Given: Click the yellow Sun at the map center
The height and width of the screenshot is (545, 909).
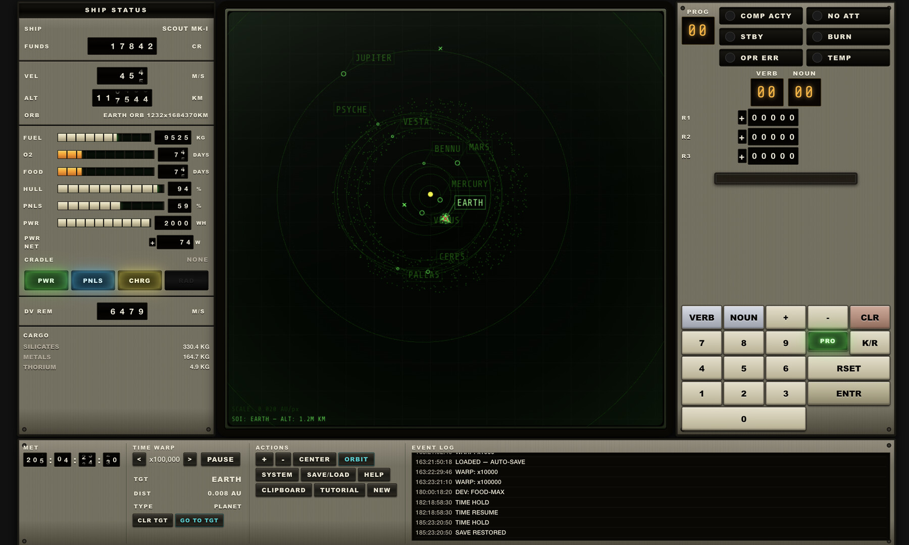Looking at the screenshot, I should 430,194.
